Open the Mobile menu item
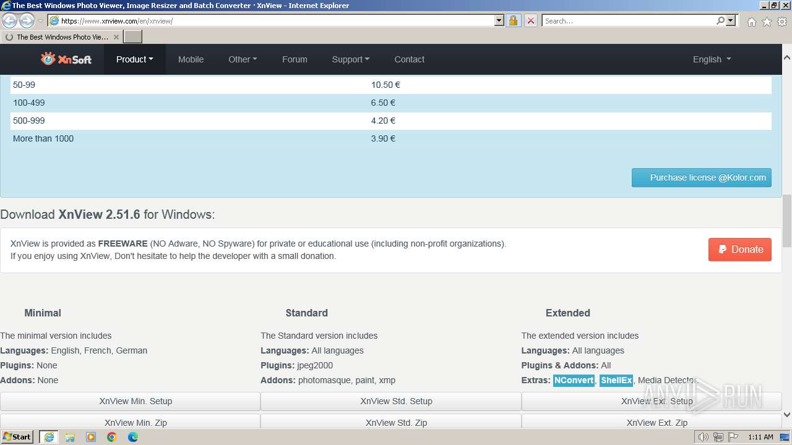Viewport: 792px width, 445px height. tap(191, 59)
